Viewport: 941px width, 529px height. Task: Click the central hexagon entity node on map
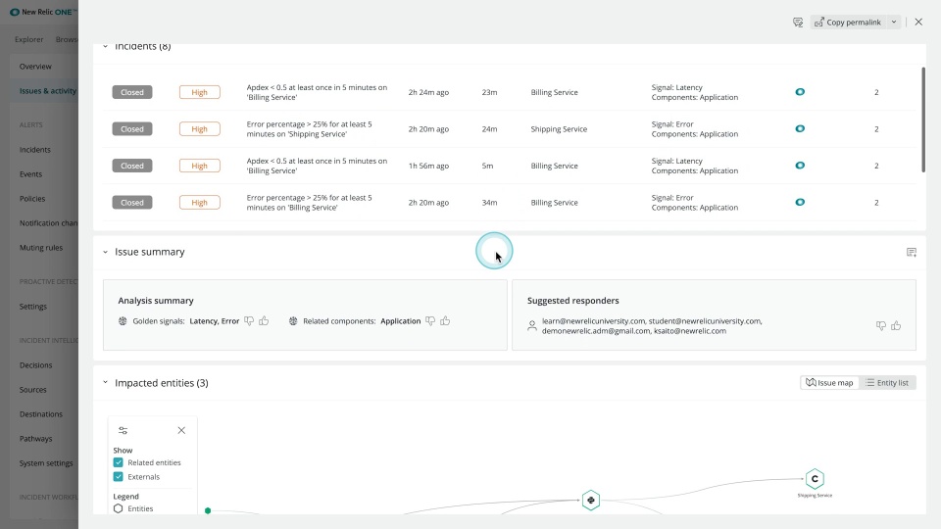click(x=591, y=501)
